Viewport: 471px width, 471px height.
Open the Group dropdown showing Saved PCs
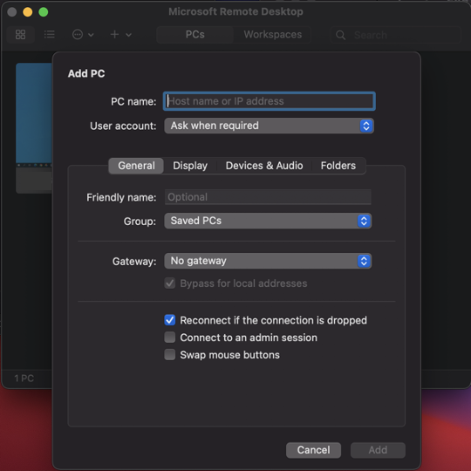point(268,221)
